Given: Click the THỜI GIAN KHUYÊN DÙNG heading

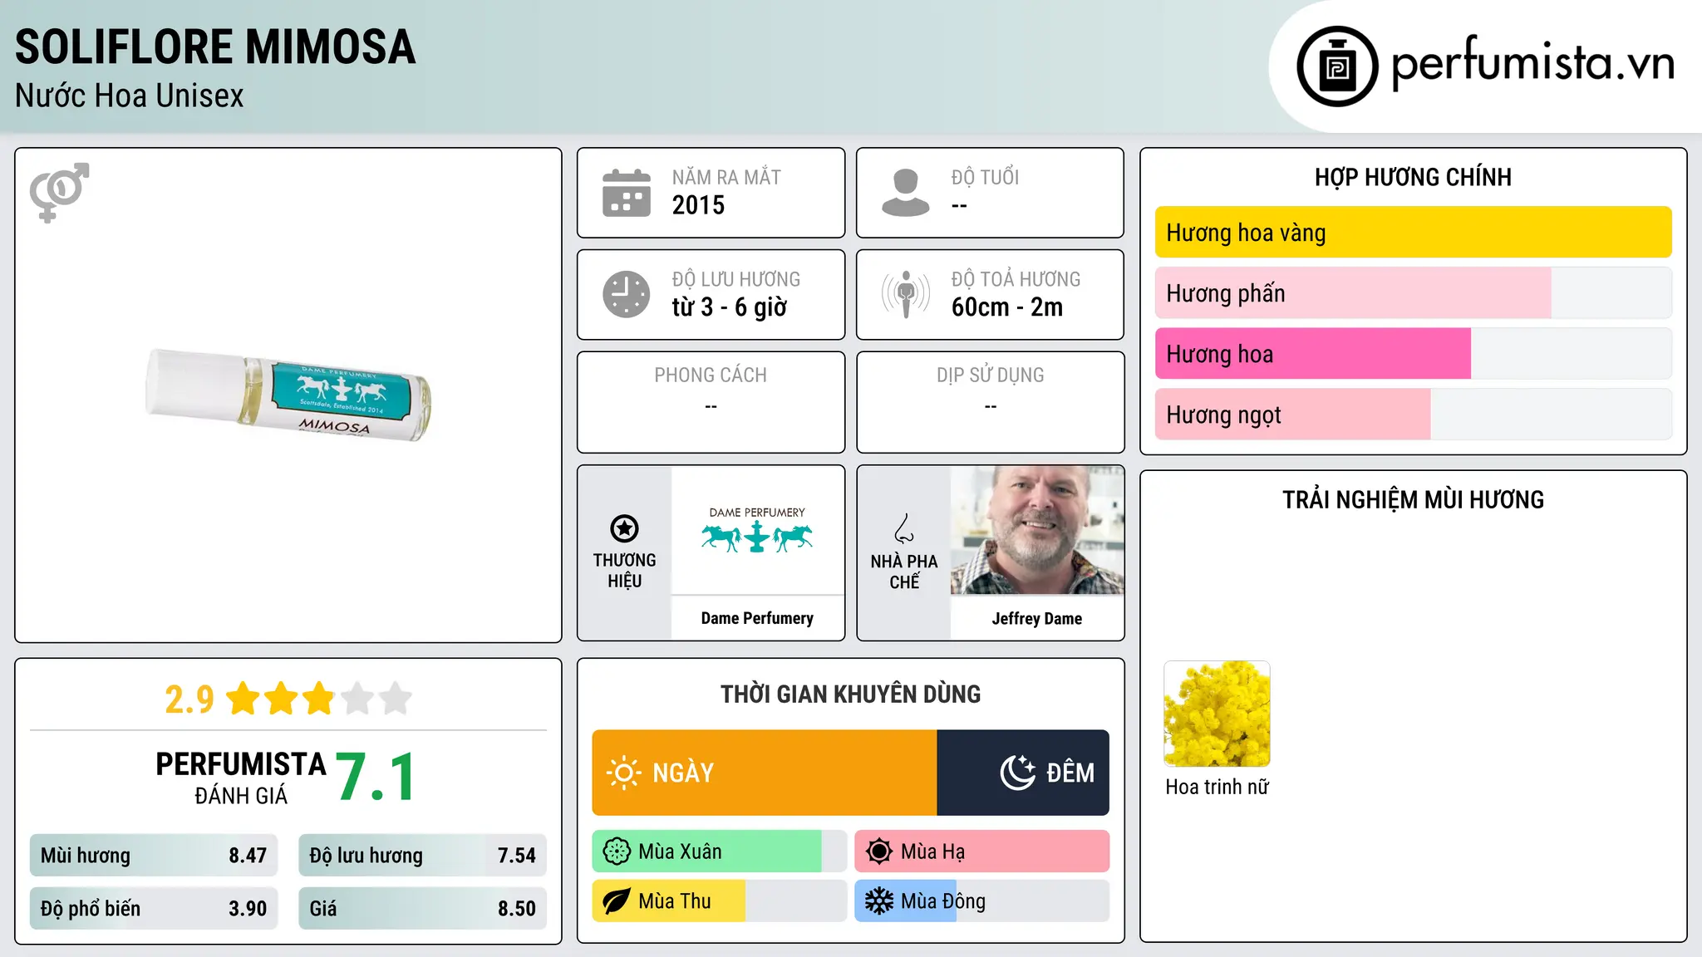Looking at the screenshot, I should click(x=850, y=694).
